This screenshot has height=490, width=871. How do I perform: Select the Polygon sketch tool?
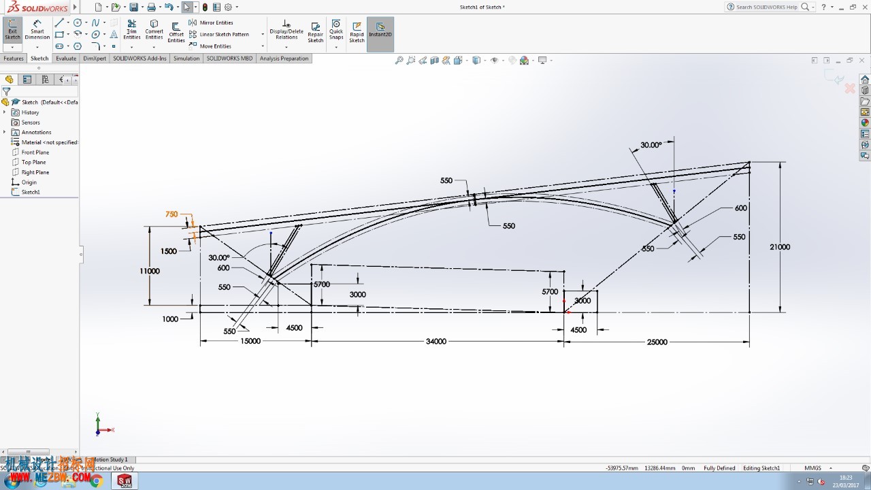[78, 46]
